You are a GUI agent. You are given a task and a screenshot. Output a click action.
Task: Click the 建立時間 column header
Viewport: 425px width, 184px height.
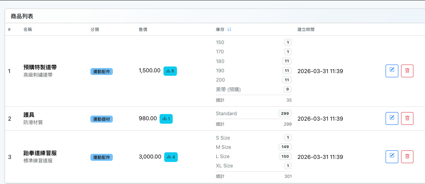click(306, 29)
